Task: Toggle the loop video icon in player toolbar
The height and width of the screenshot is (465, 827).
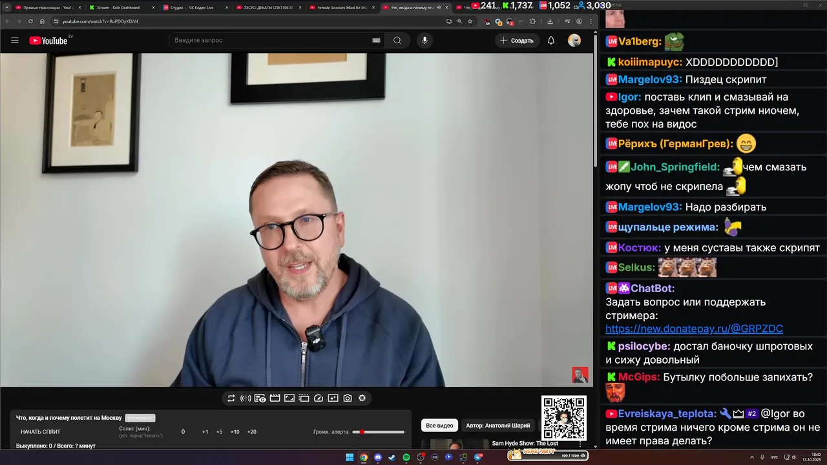Action: tap(231, 398)
